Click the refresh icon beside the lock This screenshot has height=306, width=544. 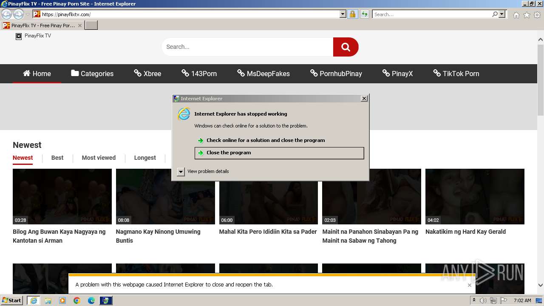point(364,14)
